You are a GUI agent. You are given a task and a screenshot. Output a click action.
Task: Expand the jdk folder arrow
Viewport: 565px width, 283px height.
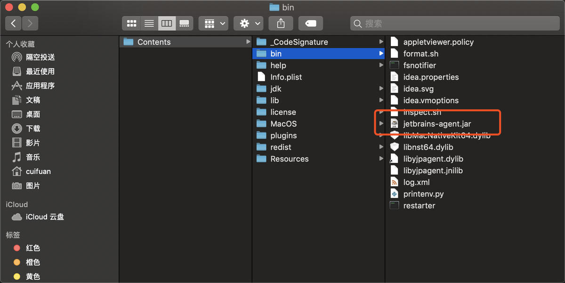(x=381, y=89)
